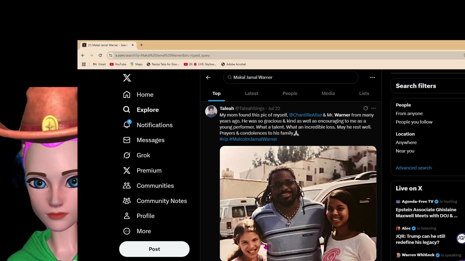465x261 pixels.
Task: Click the Grok icon on Taleah's post
Action: pyautogui.click(x=366, y=108)
